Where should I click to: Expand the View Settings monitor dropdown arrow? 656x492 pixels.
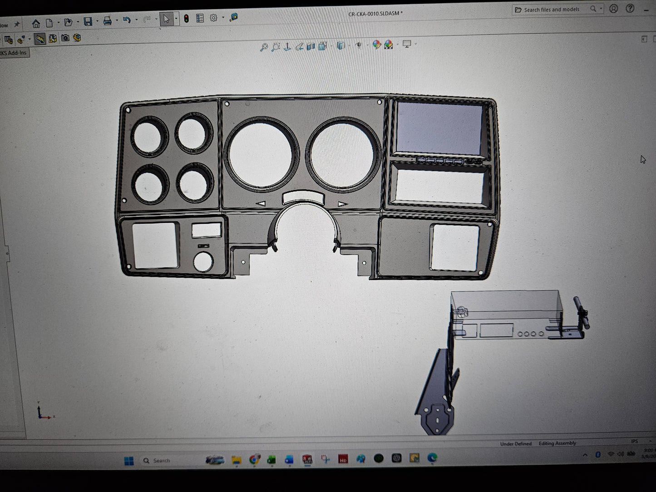pos(415,44)
